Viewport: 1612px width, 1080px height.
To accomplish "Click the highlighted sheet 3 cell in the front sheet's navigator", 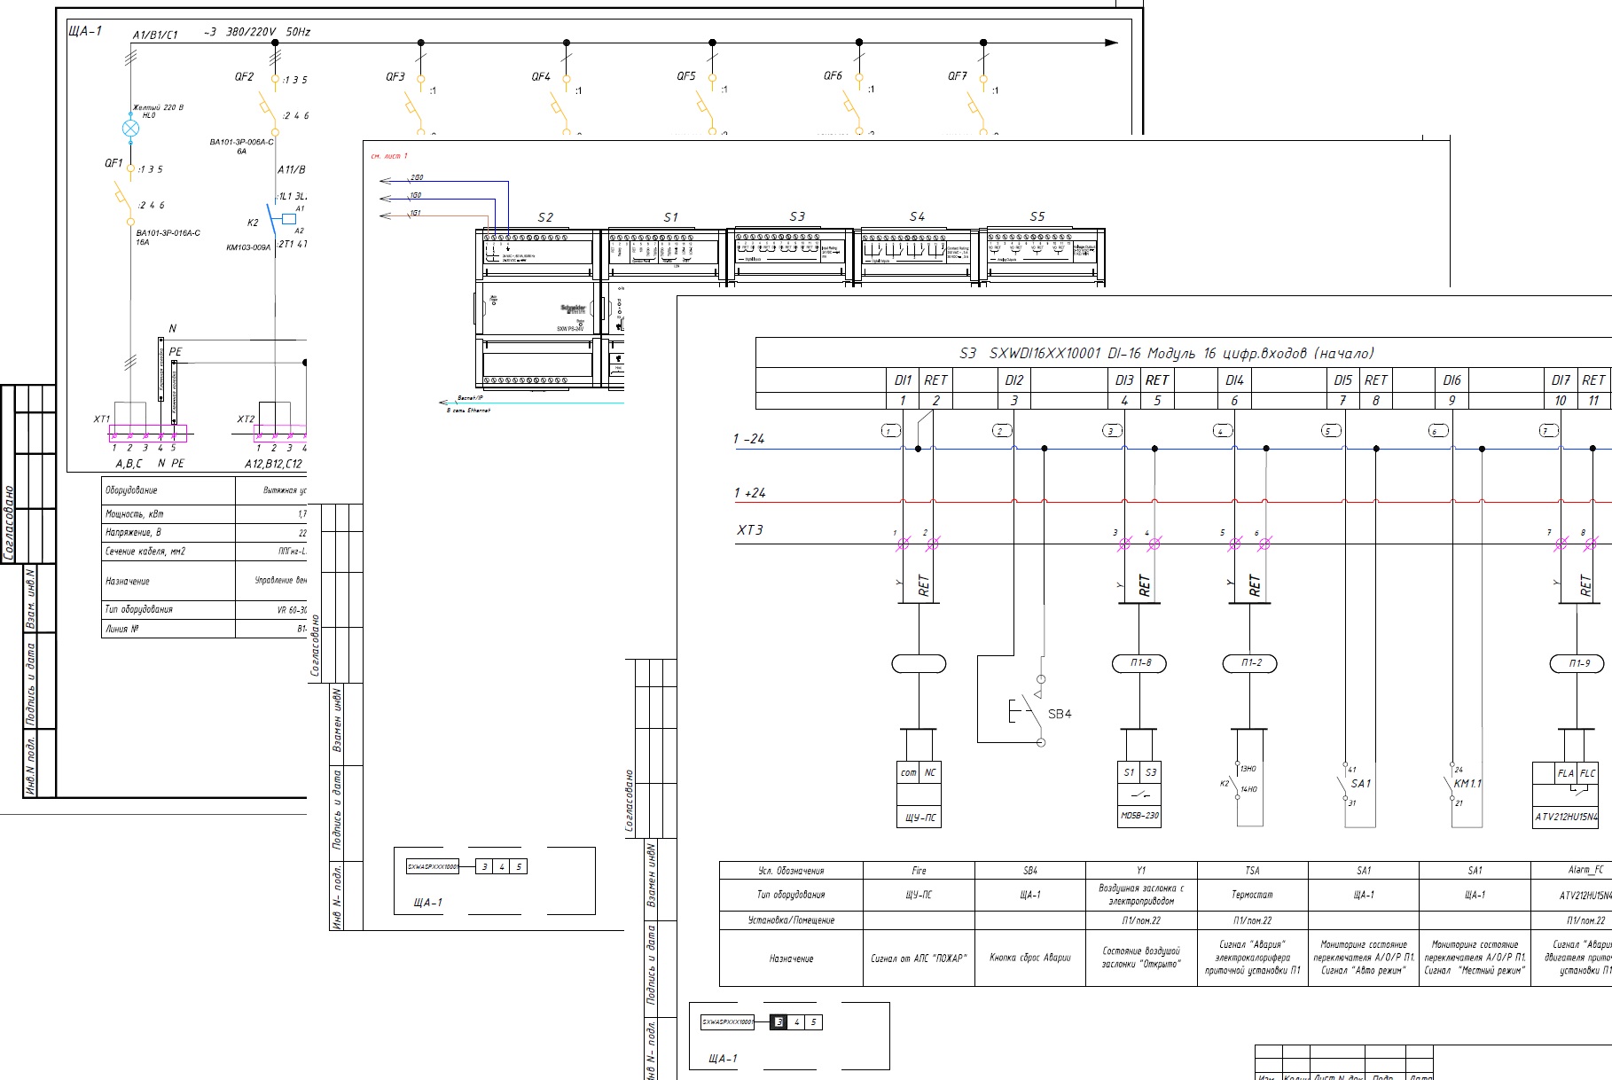I will [779, 1022].
